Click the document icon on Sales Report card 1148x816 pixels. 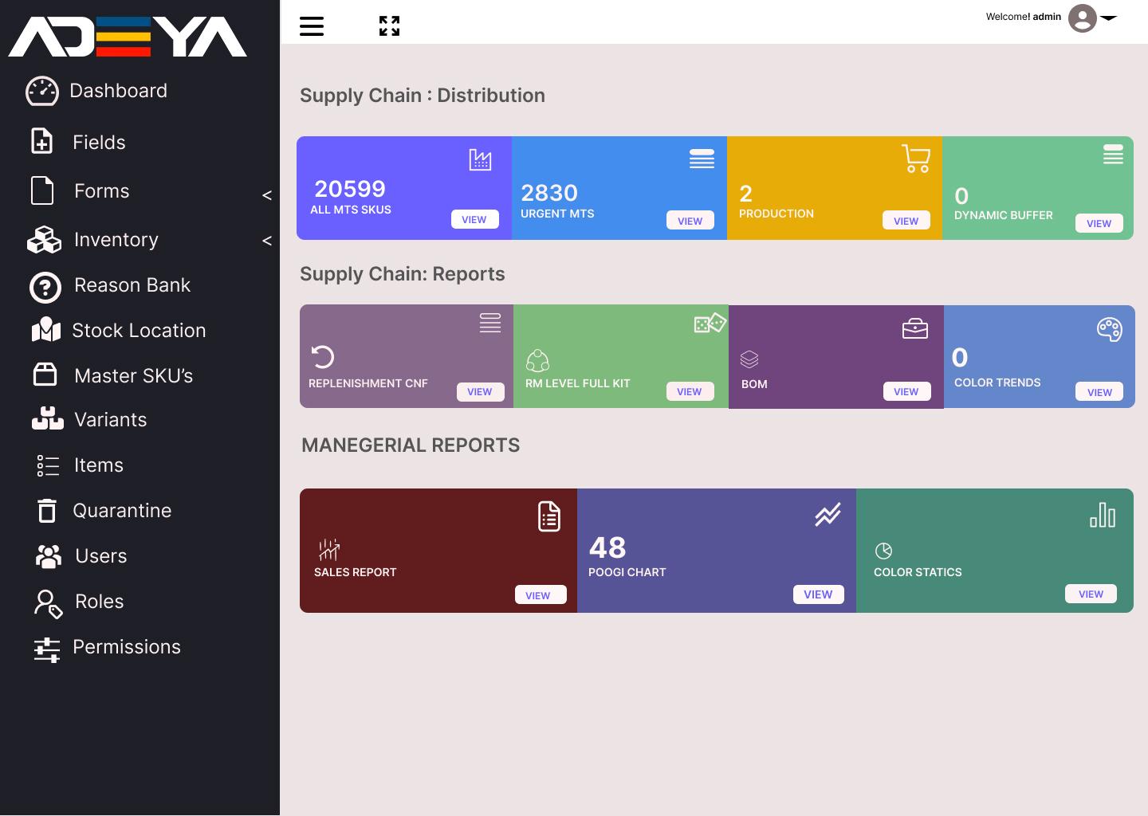(x=548, y=516)
